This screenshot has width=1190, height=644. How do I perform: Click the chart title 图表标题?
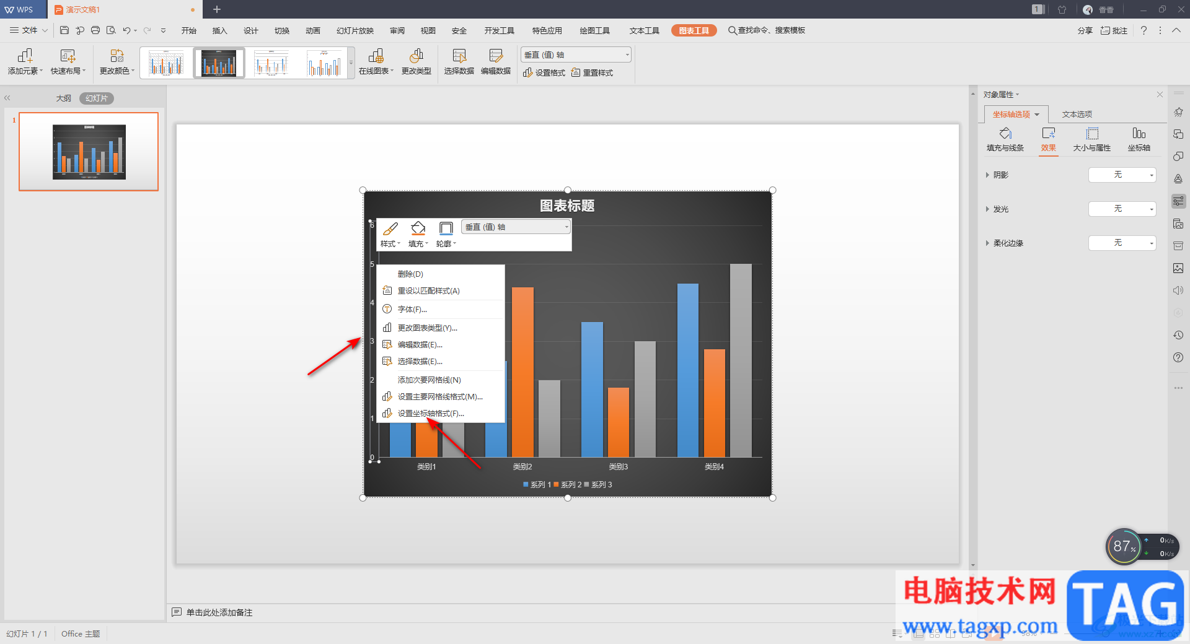[567, 206]
